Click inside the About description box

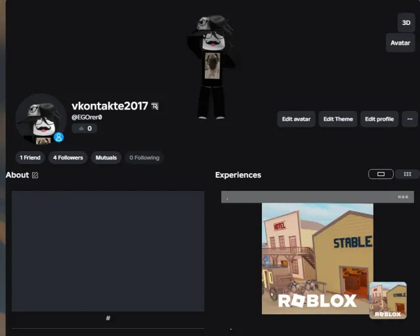click(108, 251)
